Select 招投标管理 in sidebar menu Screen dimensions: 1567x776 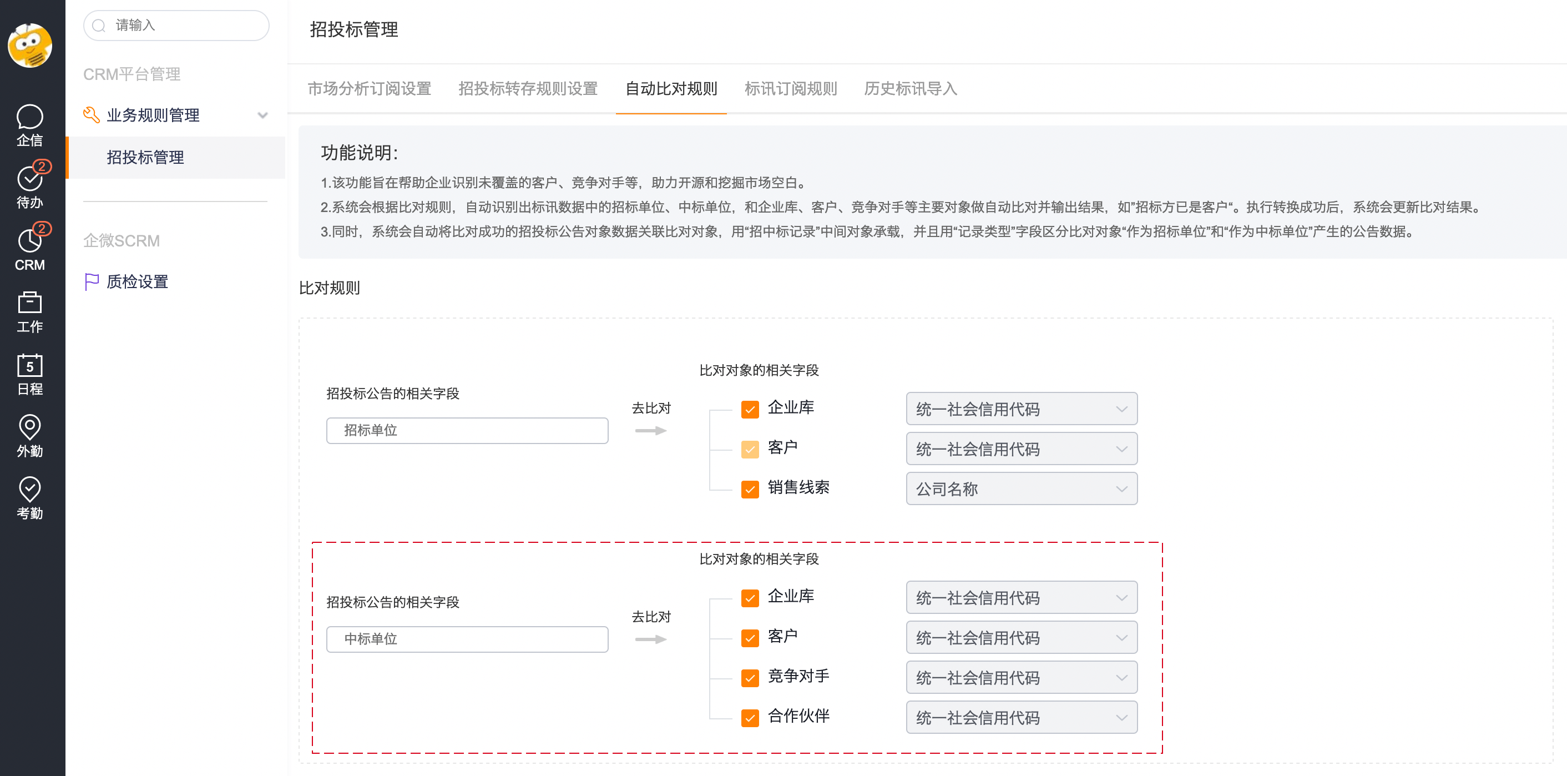pyautogui.click(x=176, y=157)
